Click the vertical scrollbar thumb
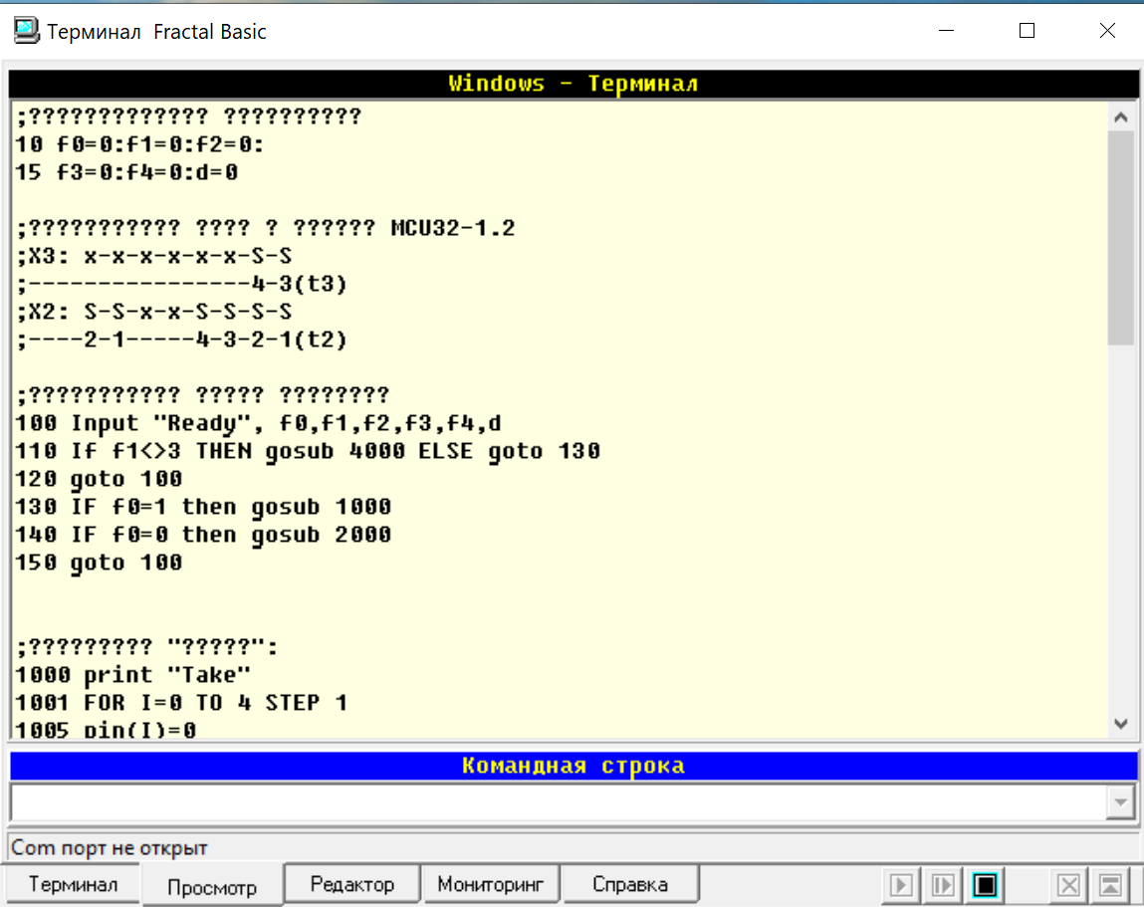The height and width of the screenshot is (907, 1144). coord(1121,239)
